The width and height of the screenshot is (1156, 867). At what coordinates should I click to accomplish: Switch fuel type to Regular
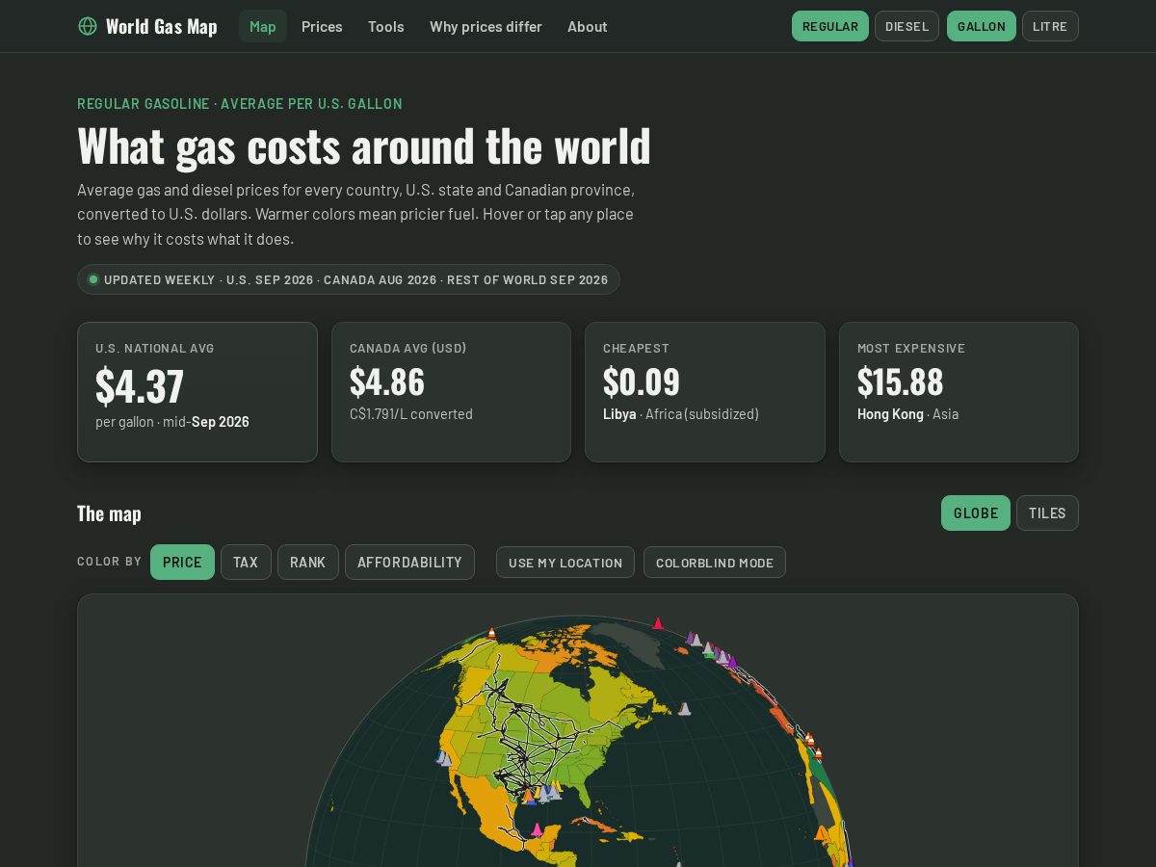[830, 26]
